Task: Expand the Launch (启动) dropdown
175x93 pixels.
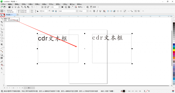Action: (98, 7)
